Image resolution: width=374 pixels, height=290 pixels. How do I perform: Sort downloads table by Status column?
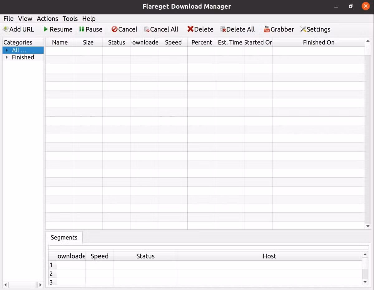[117, 42]
